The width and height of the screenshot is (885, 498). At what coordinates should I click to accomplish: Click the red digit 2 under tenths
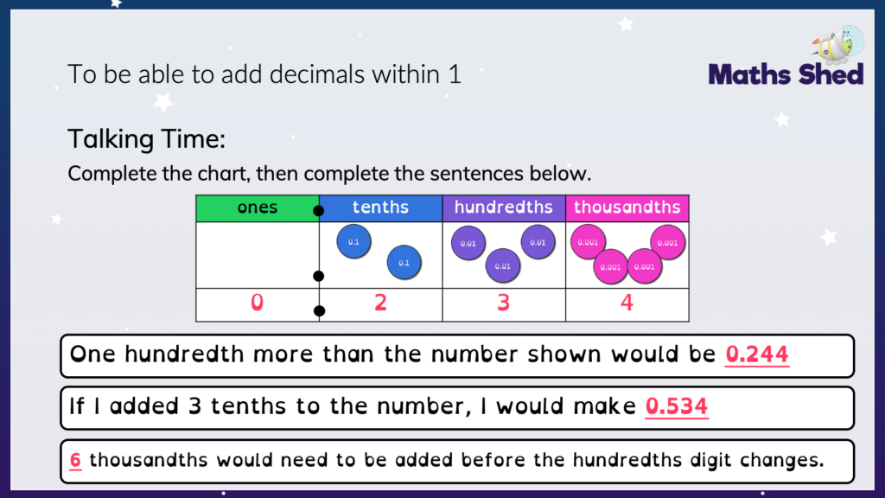381,303
